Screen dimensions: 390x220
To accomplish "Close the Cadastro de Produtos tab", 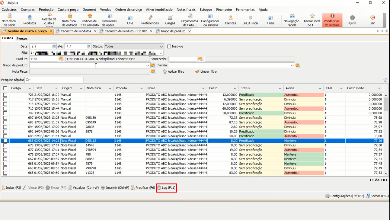I will coord(95,31).
